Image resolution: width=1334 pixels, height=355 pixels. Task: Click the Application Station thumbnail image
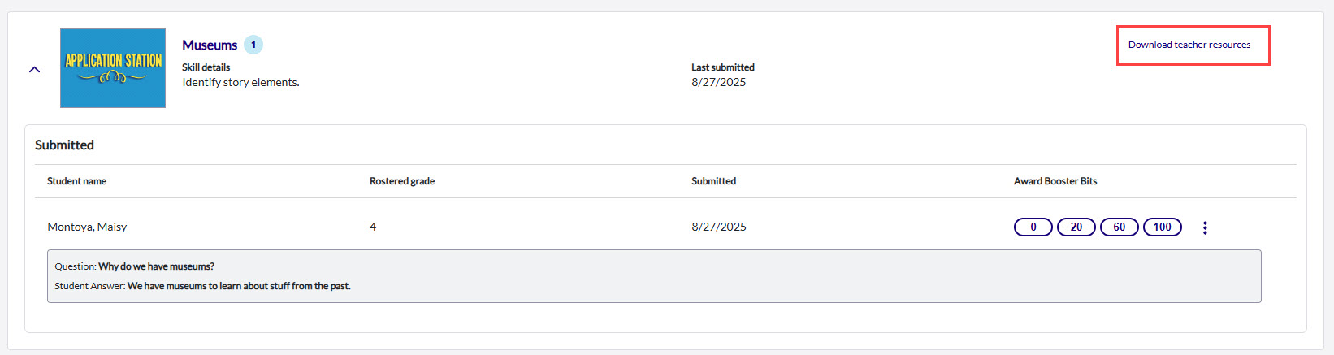click(x=113, y=68)
